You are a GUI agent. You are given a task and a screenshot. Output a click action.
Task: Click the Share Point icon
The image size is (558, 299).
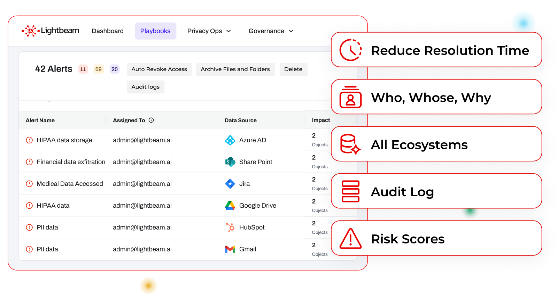[230, 162]
